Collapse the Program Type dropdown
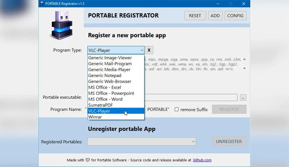This screenshot has width=289, height=167. click(141, 50)
